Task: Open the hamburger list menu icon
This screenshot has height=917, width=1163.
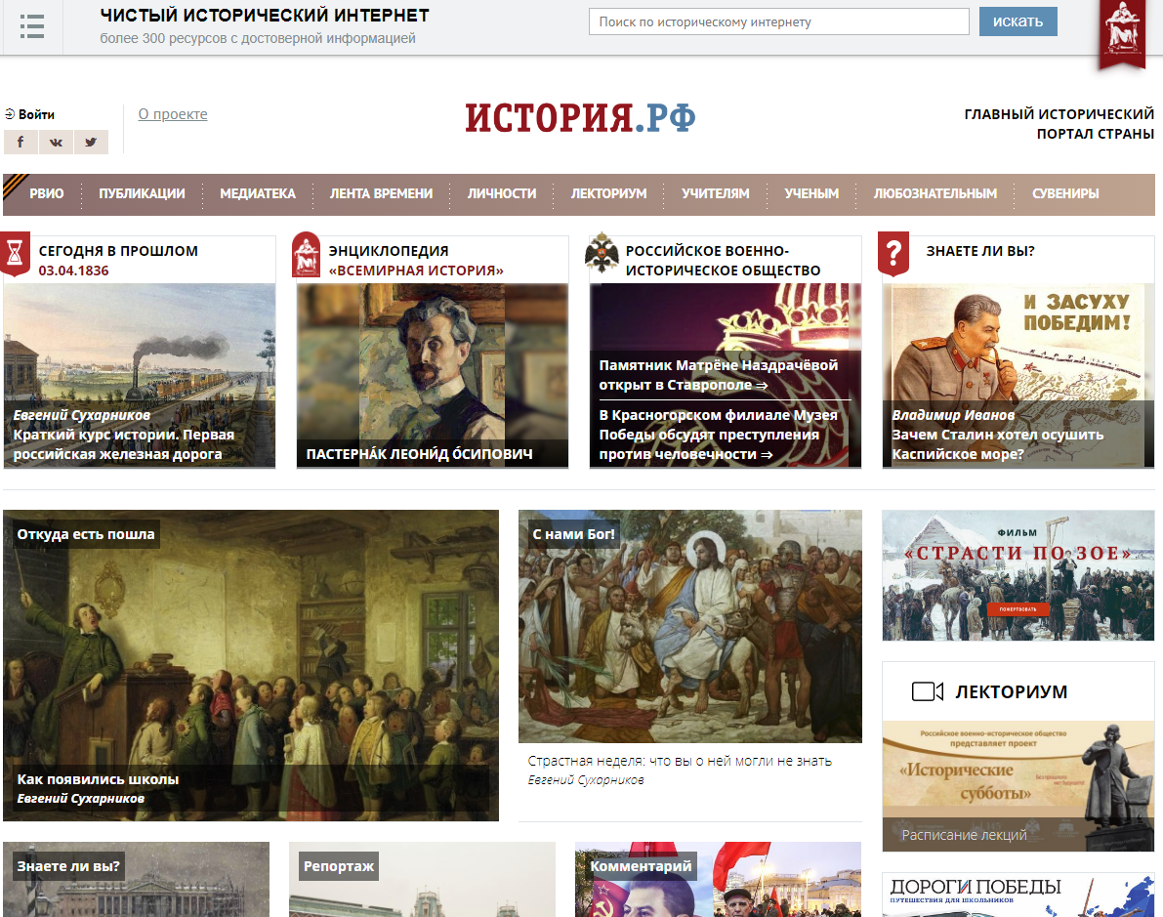Action: click(32, 26)
